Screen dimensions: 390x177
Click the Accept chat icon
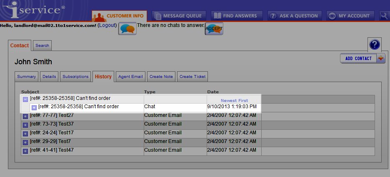click(214, 29)
